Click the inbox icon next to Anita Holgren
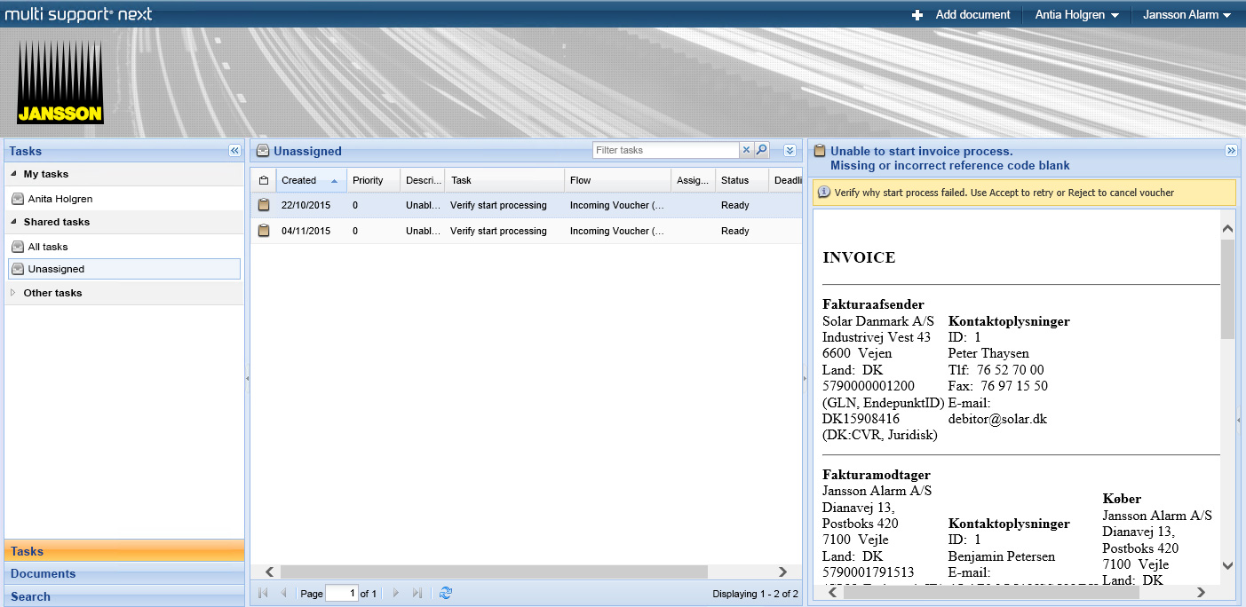This screenshot has height=607, width=1246. [x=18, y=199]
